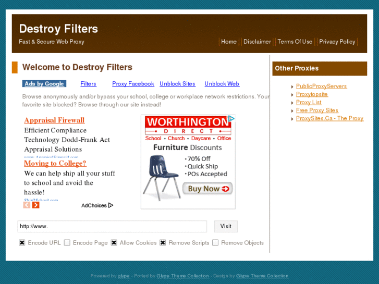Click the next ad arrow icon
379x284 pixels.
point(36,205)
